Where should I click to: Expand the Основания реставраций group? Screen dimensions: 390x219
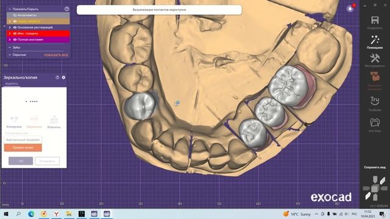point(10,27)
